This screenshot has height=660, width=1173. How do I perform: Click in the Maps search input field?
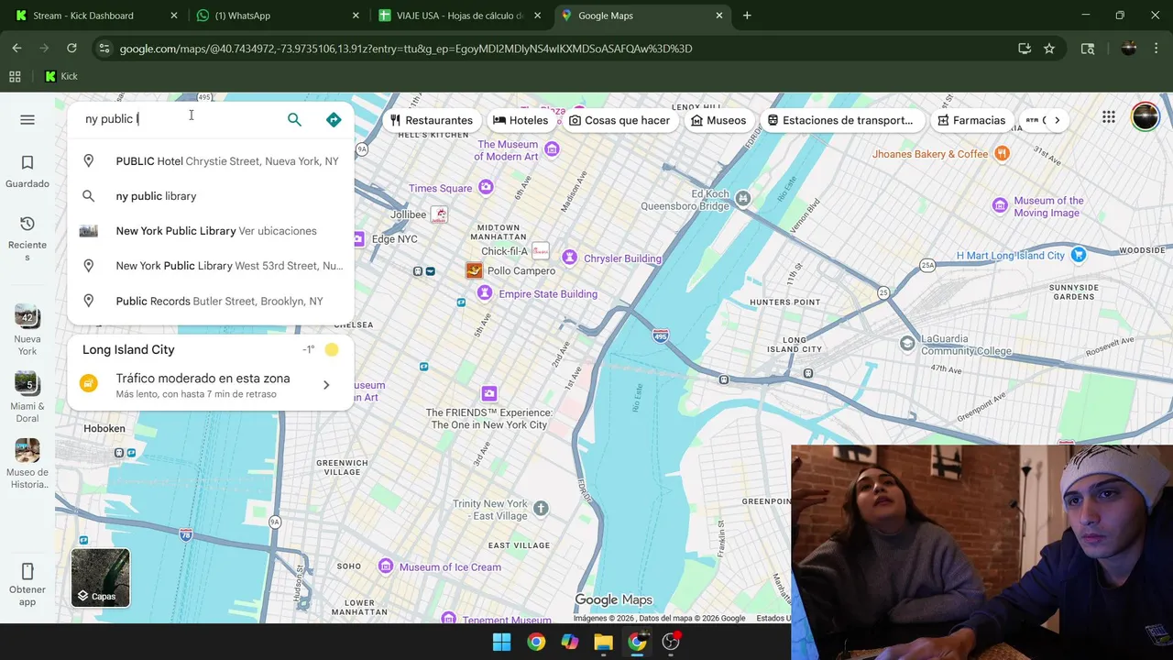point(179,119)
